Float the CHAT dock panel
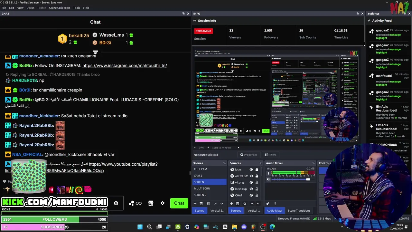Viewport: 412px width, 232px height. (183, 14)
